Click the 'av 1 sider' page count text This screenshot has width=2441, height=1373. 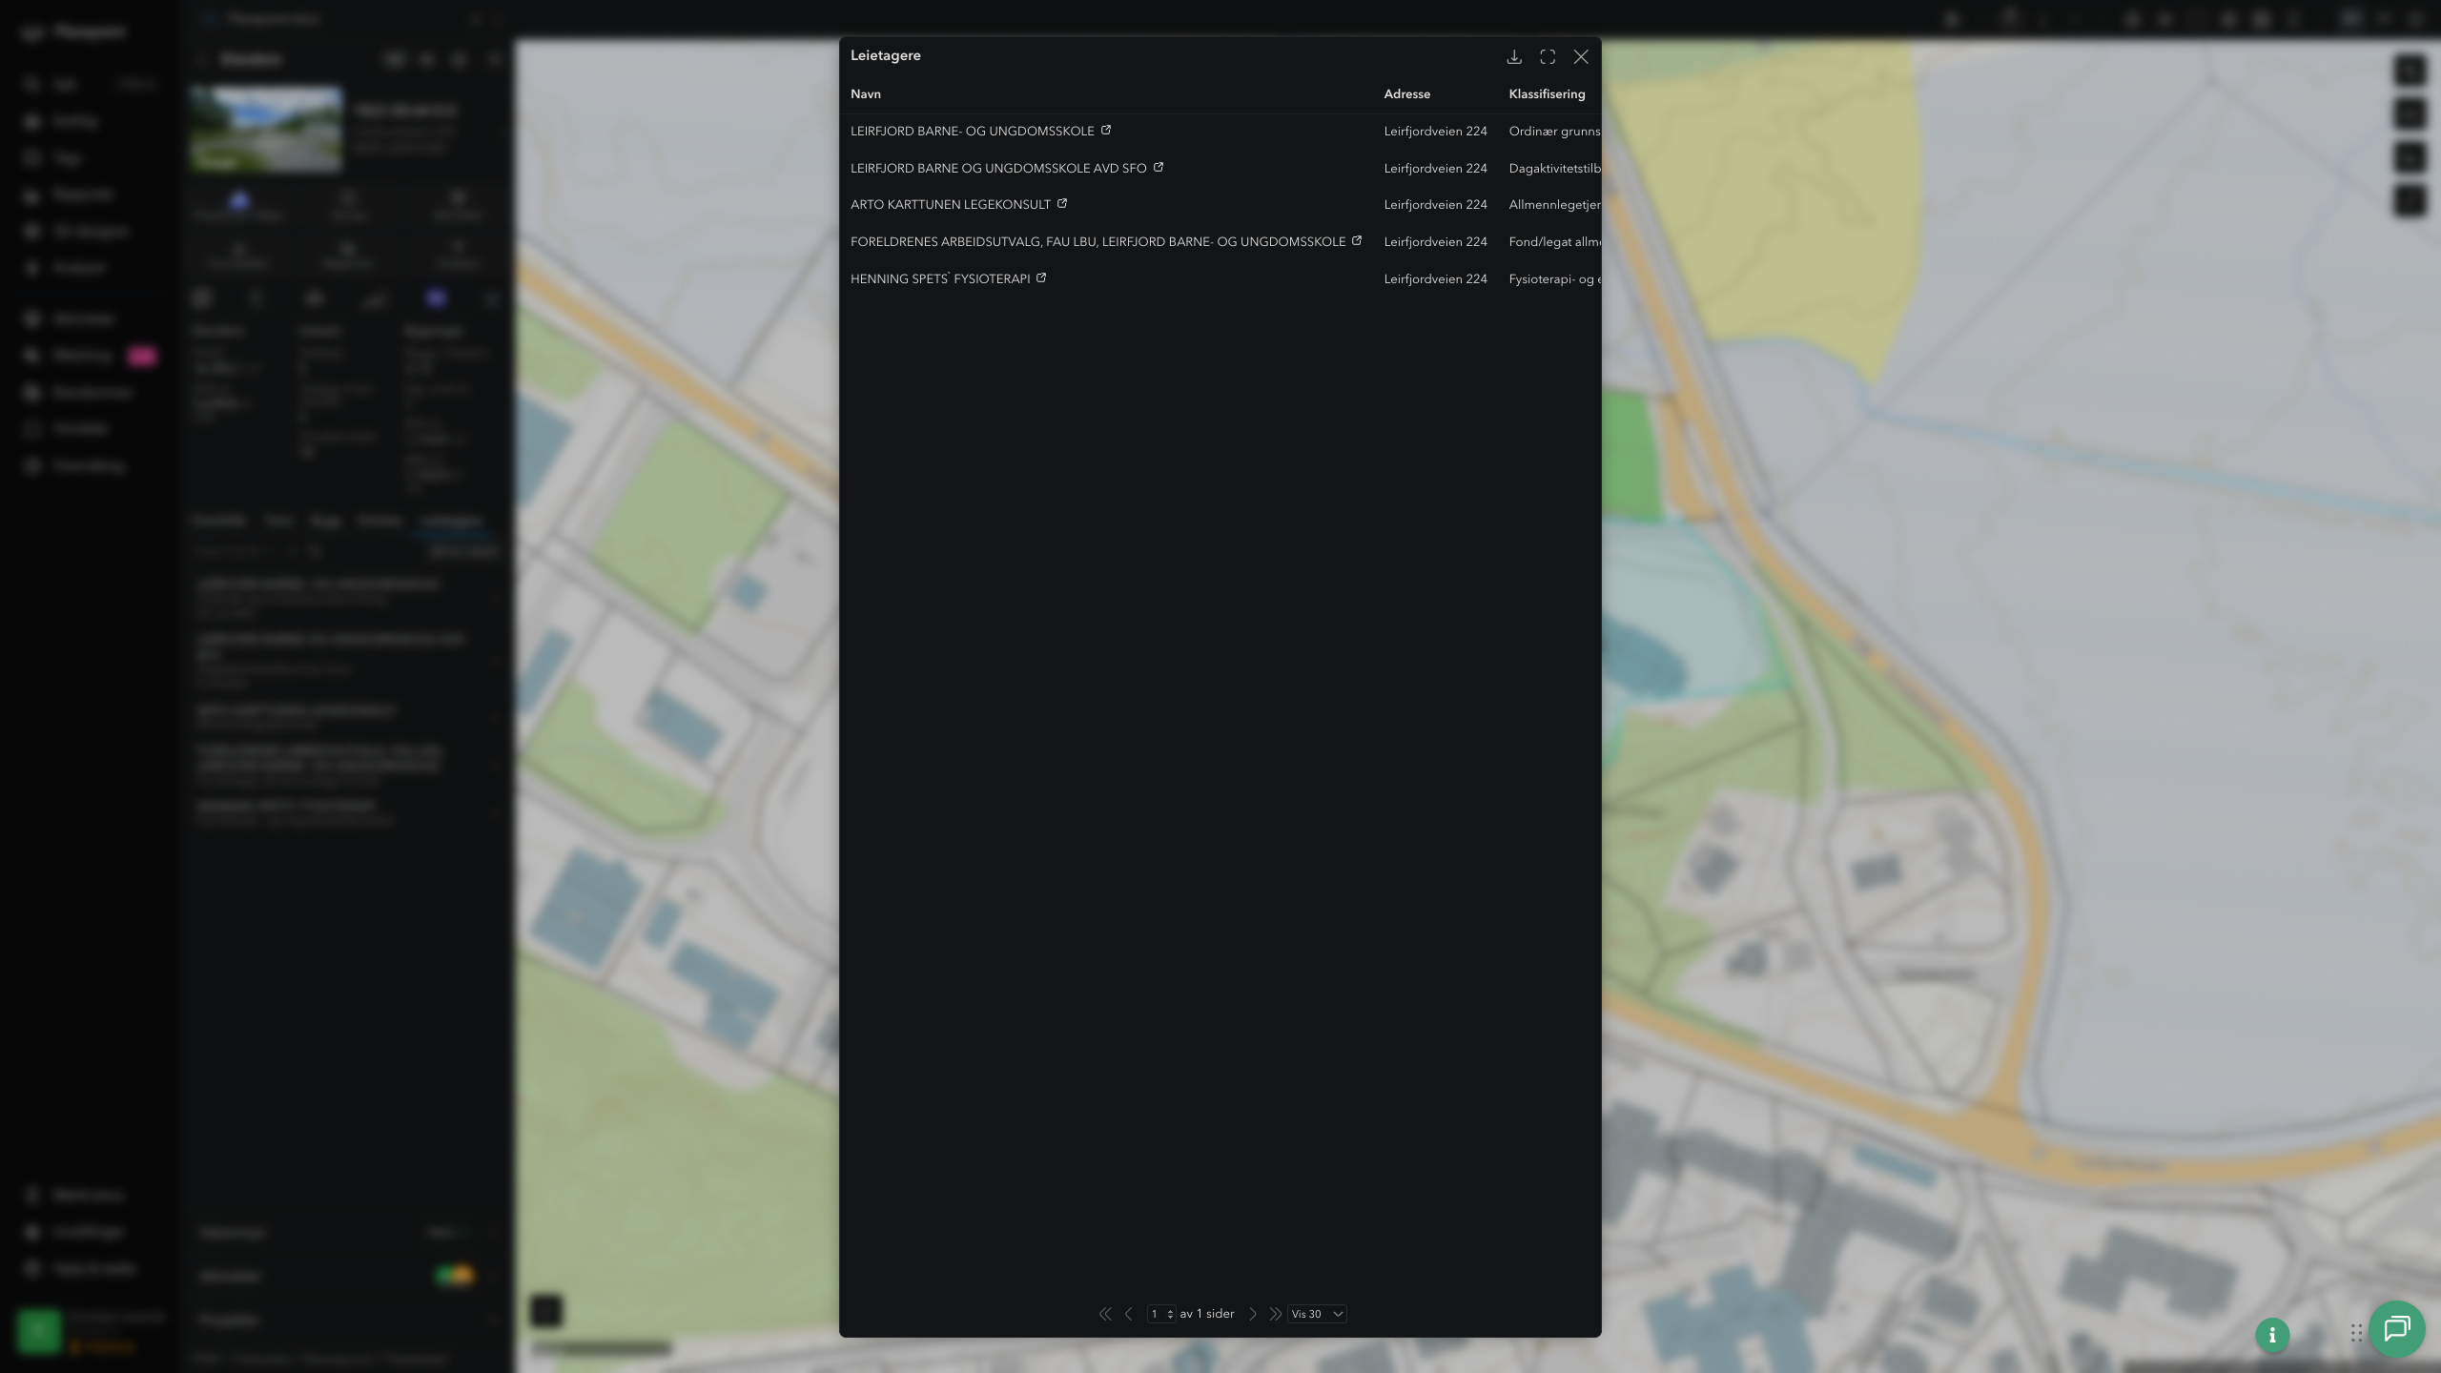[1206, 1314]
